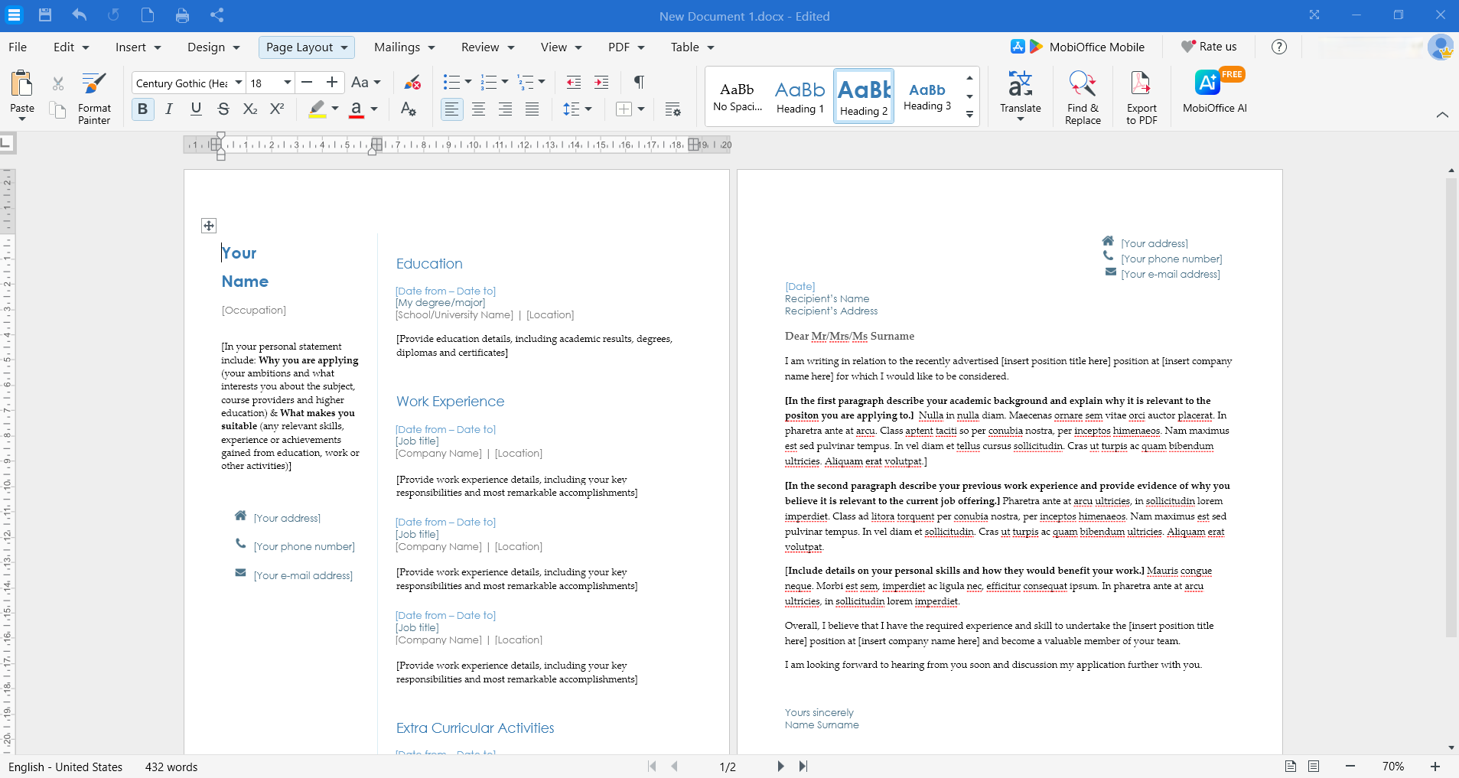This screenshot has height=778, width=1459.
Task: Open Translate tool
Action: tap(1021, 95)
